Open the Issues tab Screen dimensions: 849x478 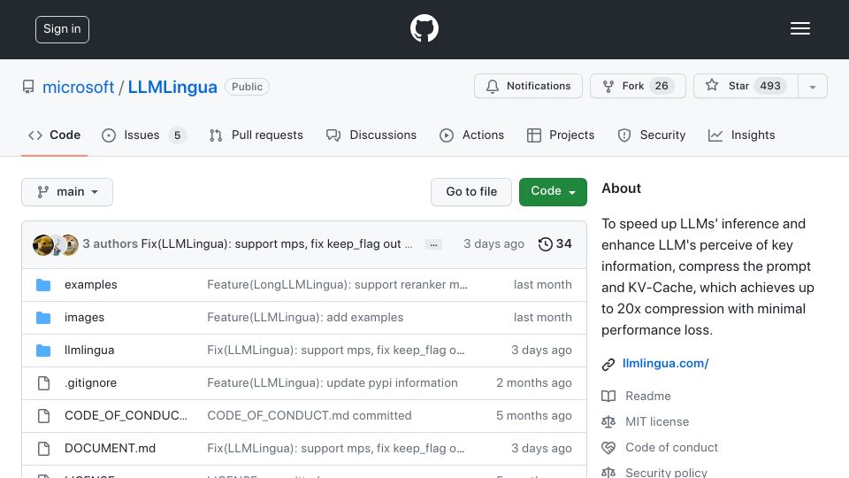[x=143, y=135]
